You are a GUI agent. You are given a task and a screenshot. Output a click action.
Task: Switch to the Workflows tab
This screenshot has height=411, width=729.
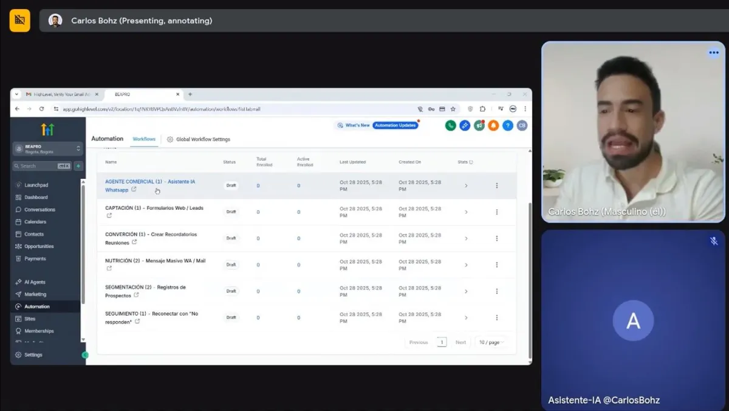(144, 139)
